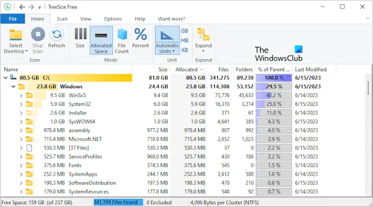Click the 40.2 % WinSxS bar
Viewport: 373px width, 207px height.
click(274, 96)
